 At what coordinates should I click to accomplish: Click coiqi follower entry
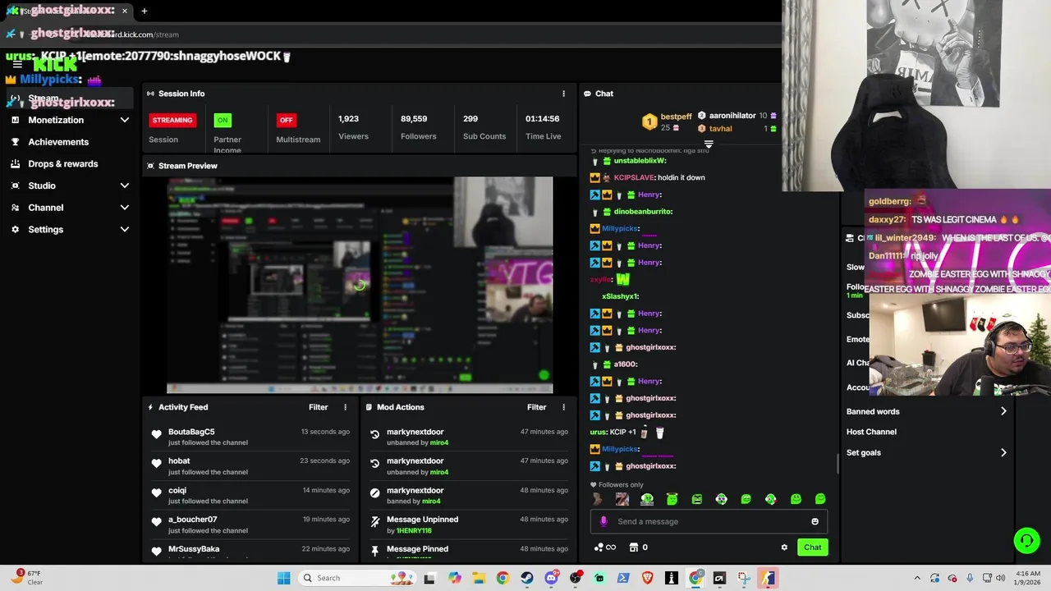click(177, 491)
